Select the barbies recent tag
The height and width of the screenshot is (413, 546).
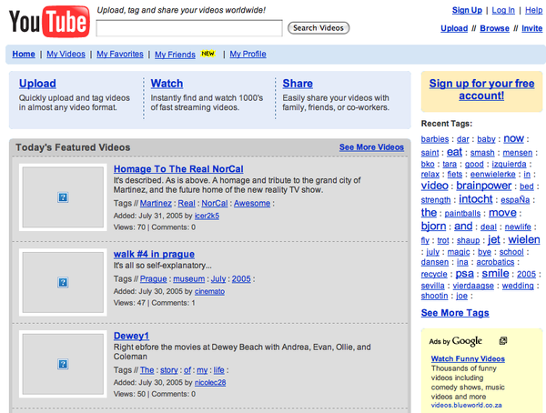[435, 139]
